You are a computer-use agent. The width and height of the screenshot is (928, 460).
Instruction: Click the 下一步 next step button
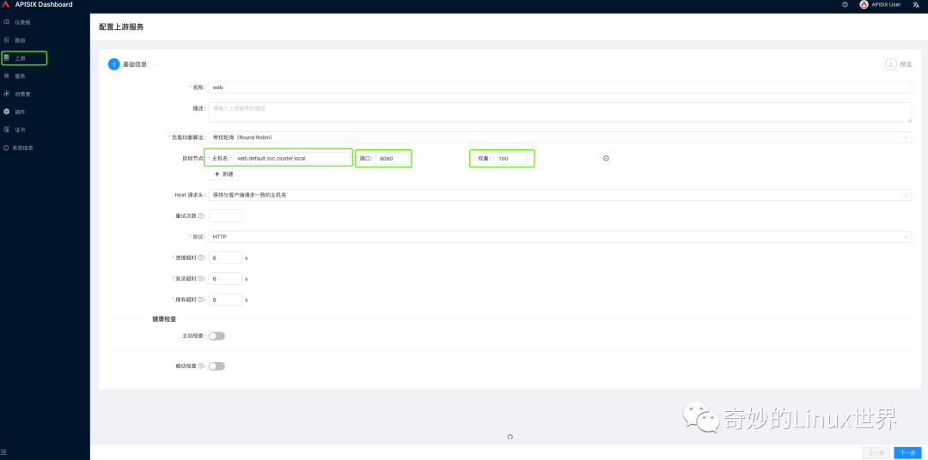click(x=907, y=453)
